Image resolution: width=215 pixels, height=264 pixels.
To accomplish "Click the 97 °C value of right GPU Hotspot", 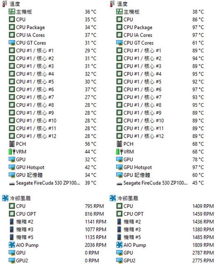I will [x=198, y=167].
